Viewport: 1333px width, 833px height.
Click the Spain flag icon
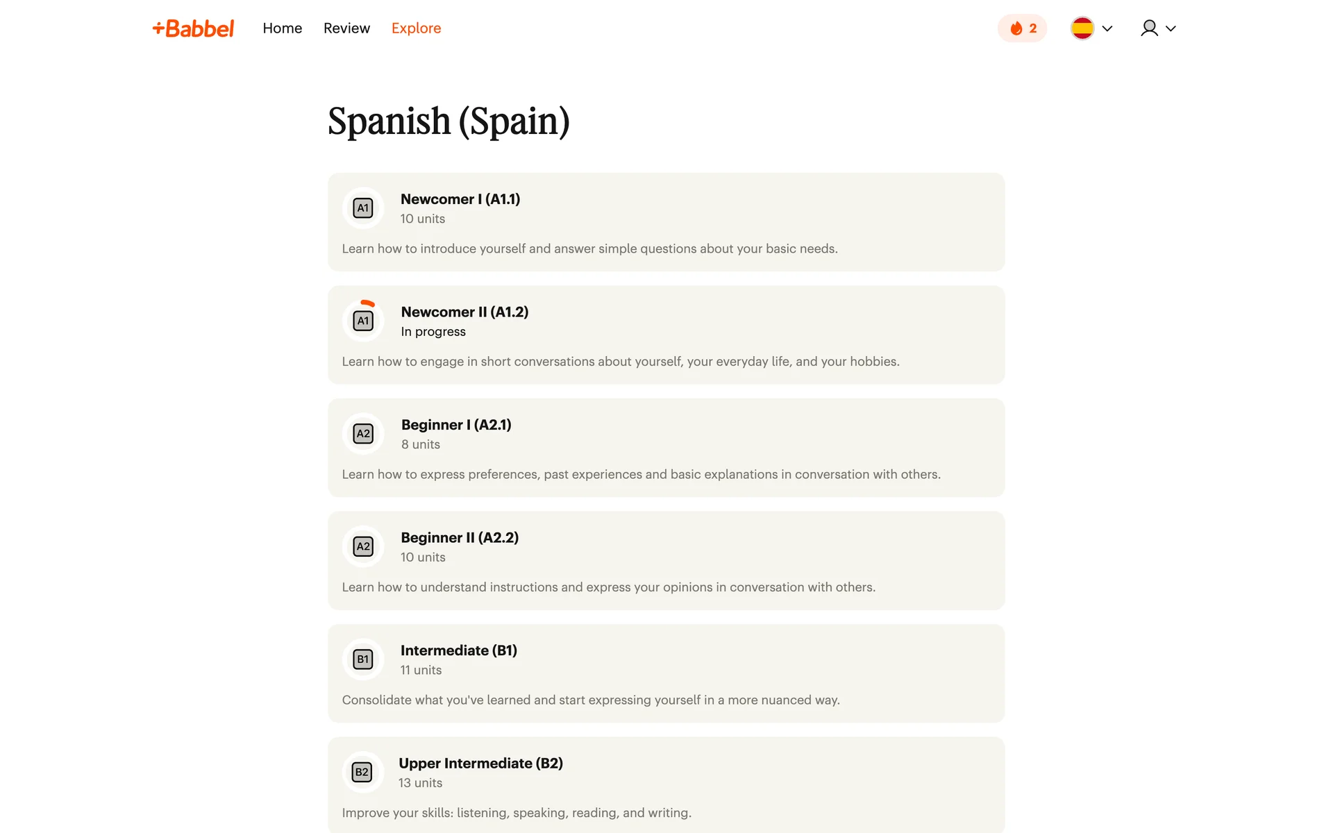pos(1082,28)
